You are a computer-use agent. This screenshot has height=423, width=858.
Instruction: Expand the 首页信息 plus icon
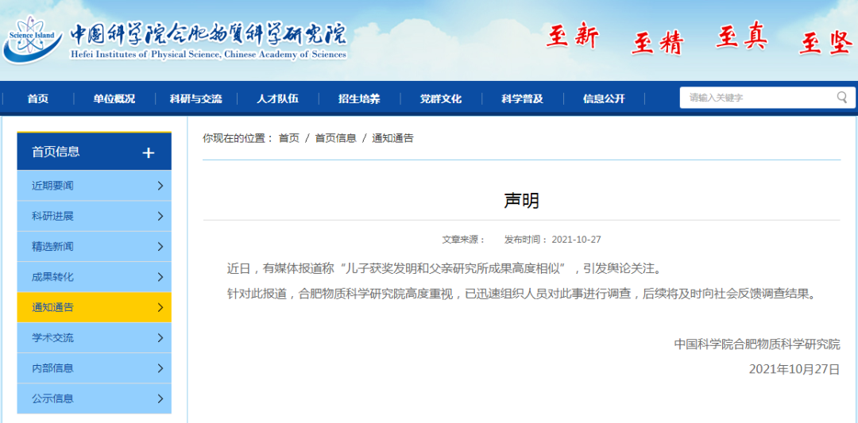pyautogui.click(x=149, y=152)
